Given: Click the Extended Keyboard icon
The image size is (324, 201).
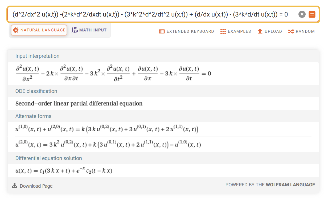Looking at the screenshot, I should pos(162,31).
